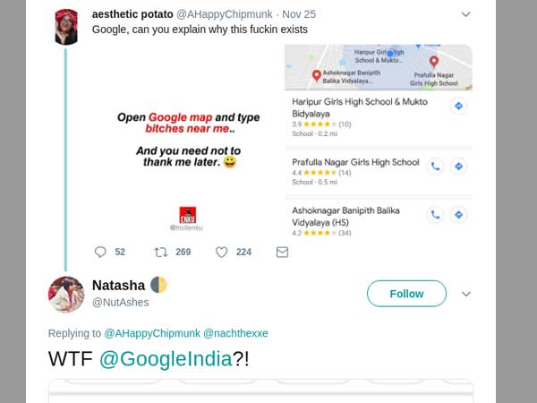Click directions icon for Prafulla Nagar Girls High School

(458, 166)
